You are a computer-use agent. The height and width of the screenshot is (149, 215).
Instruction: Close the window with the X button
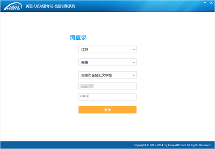point(211,3)
